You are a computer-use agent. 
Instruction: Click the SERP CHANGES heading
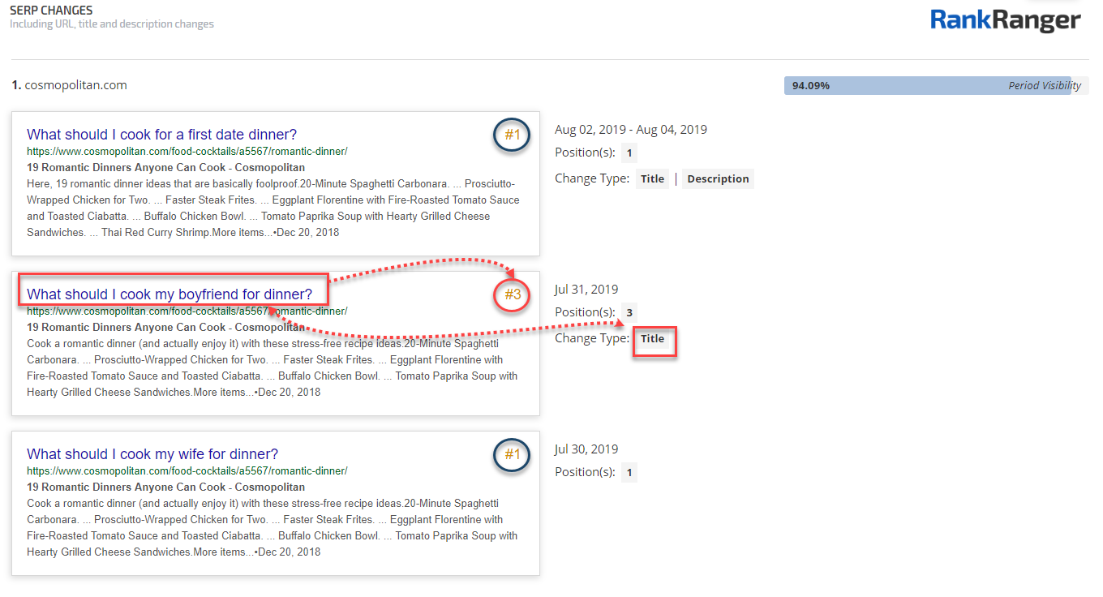(x=51, y=11)
